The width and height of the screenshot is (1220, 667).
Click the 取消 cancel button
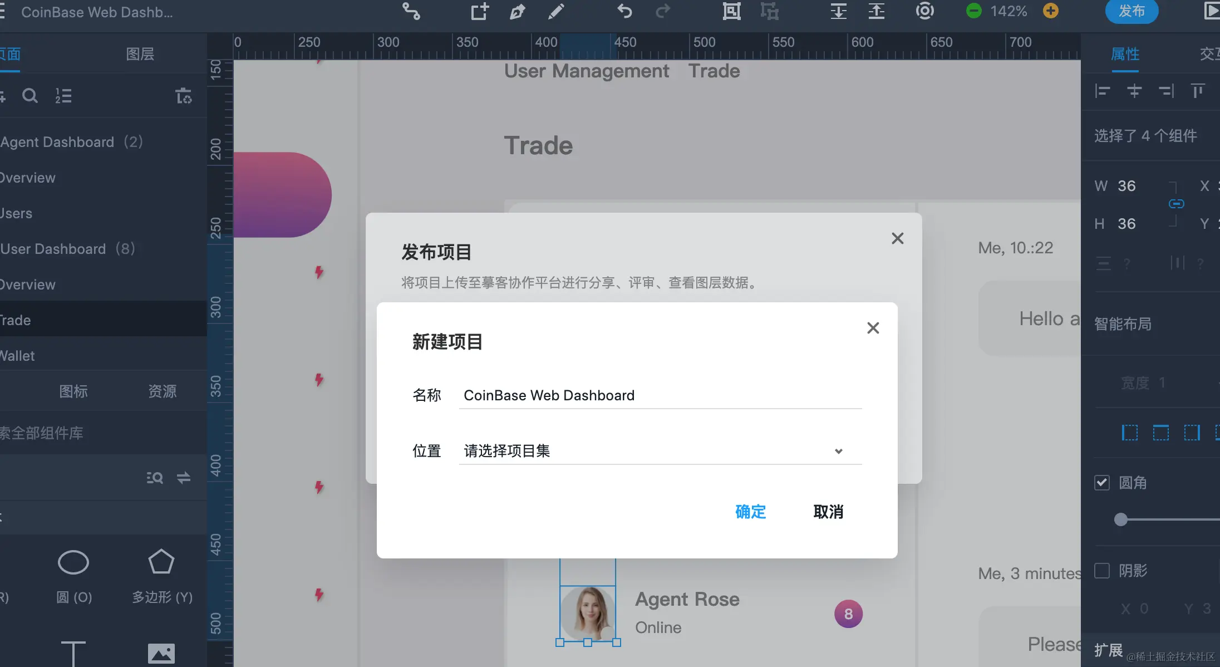click(x=828, y=512)
